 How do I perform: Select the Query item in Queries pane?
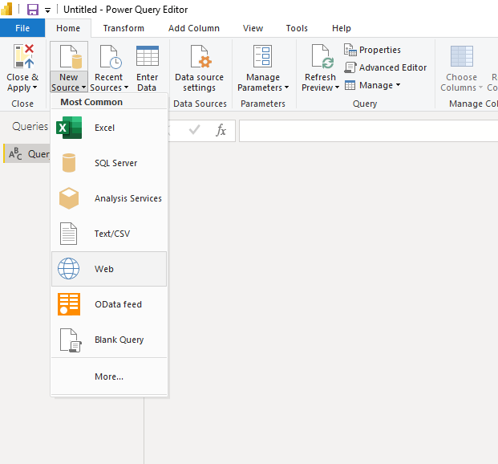pos(27,153)
